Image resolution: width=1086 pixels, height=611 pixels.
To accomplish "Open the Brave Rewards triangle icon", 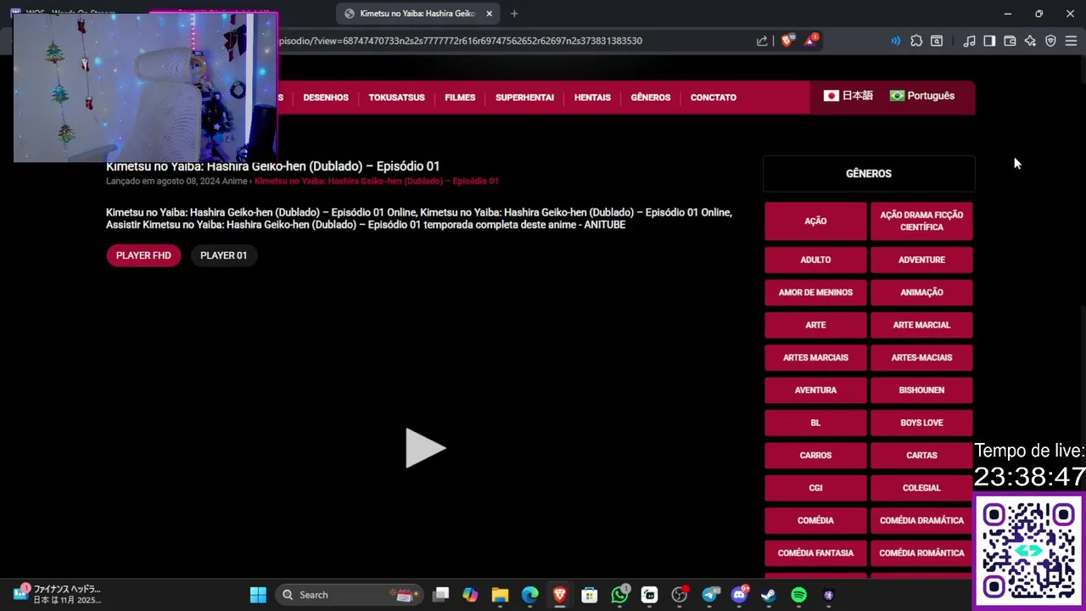I will [810, 41].
